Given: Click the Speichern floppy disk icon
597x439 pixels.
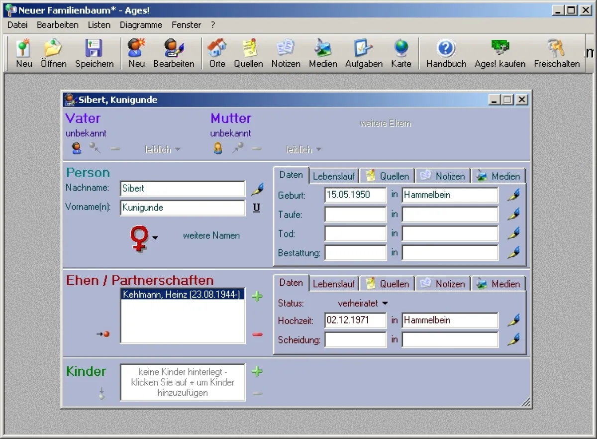Looking at the screenshot, I should (94, 48).
